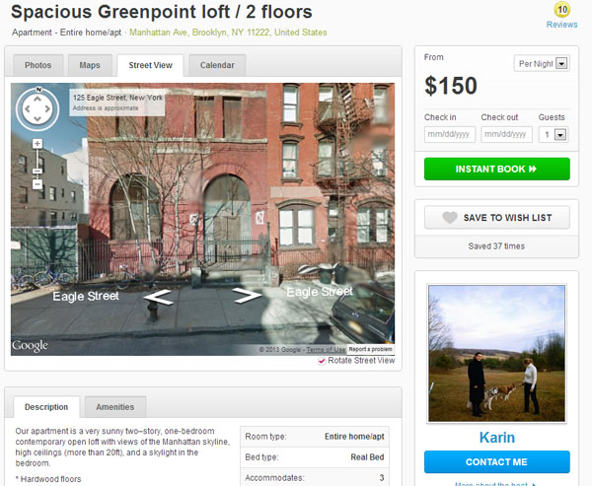Open host Karin's profile photo
Screen dimensions: 592x486
pos(497,353)
